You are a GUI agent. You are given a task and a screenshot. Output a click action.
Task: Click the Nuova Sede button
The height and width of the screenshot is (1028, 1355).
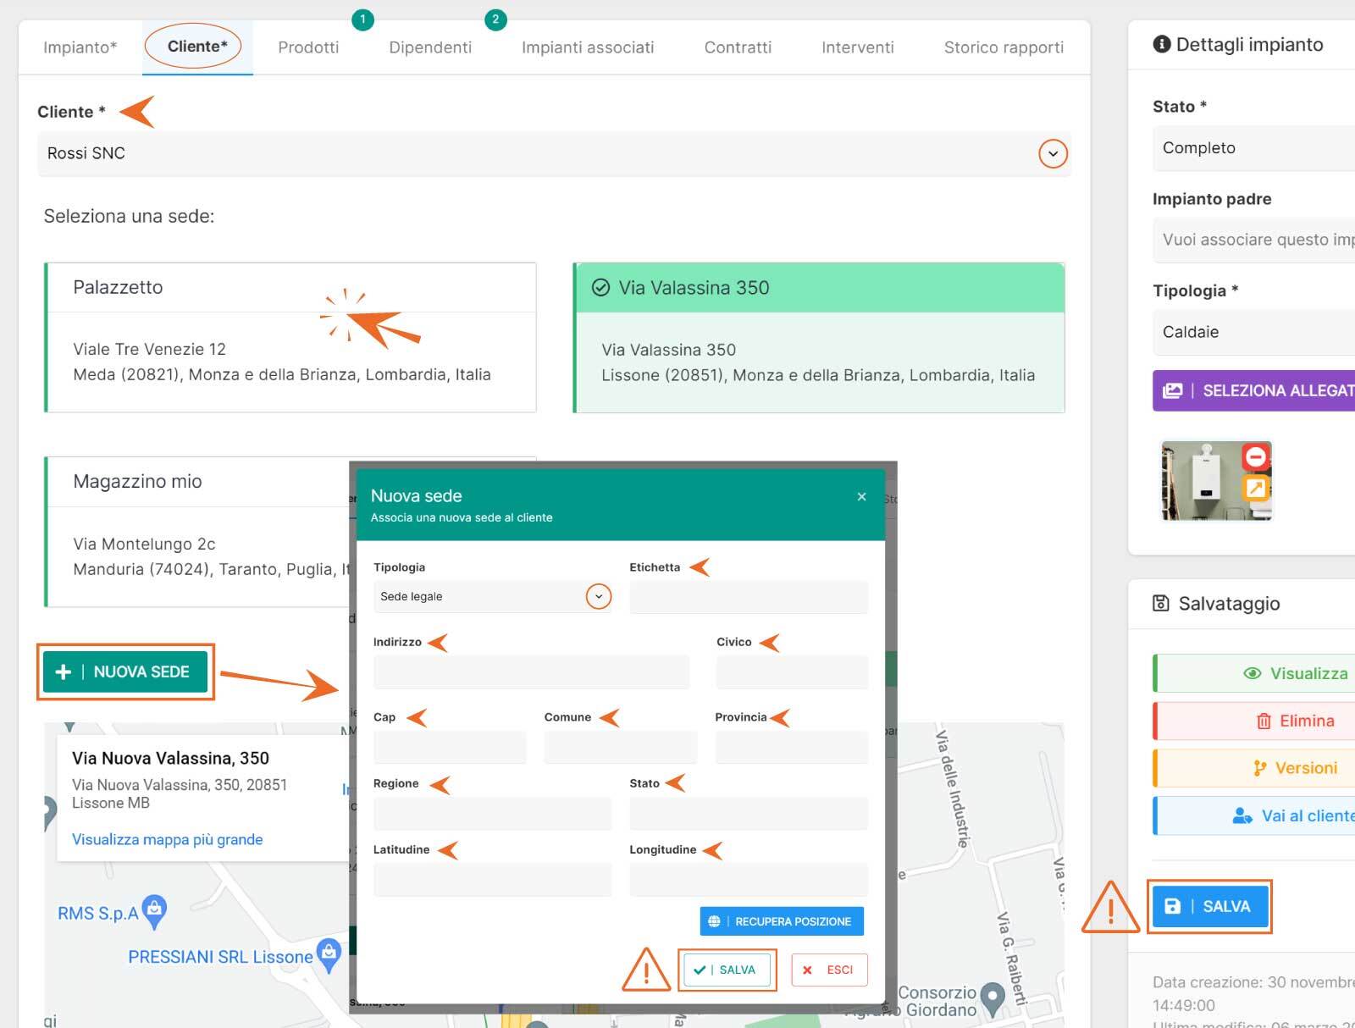(x=125, y=672)
